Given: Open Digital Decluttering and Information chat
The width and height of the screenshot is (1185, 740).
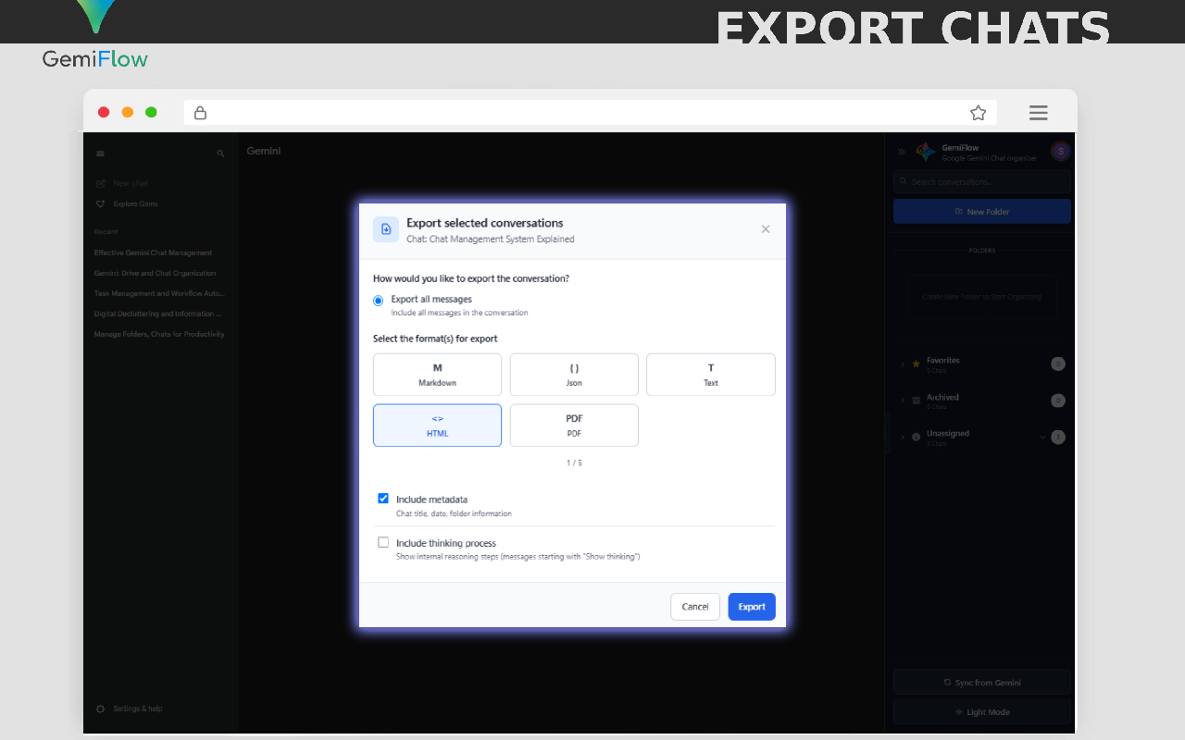Looking at the screenshot, I should [158, 314].
